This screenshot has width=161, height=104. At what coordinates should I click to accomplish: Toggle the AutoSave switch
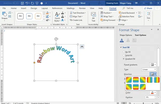[16, 3]
